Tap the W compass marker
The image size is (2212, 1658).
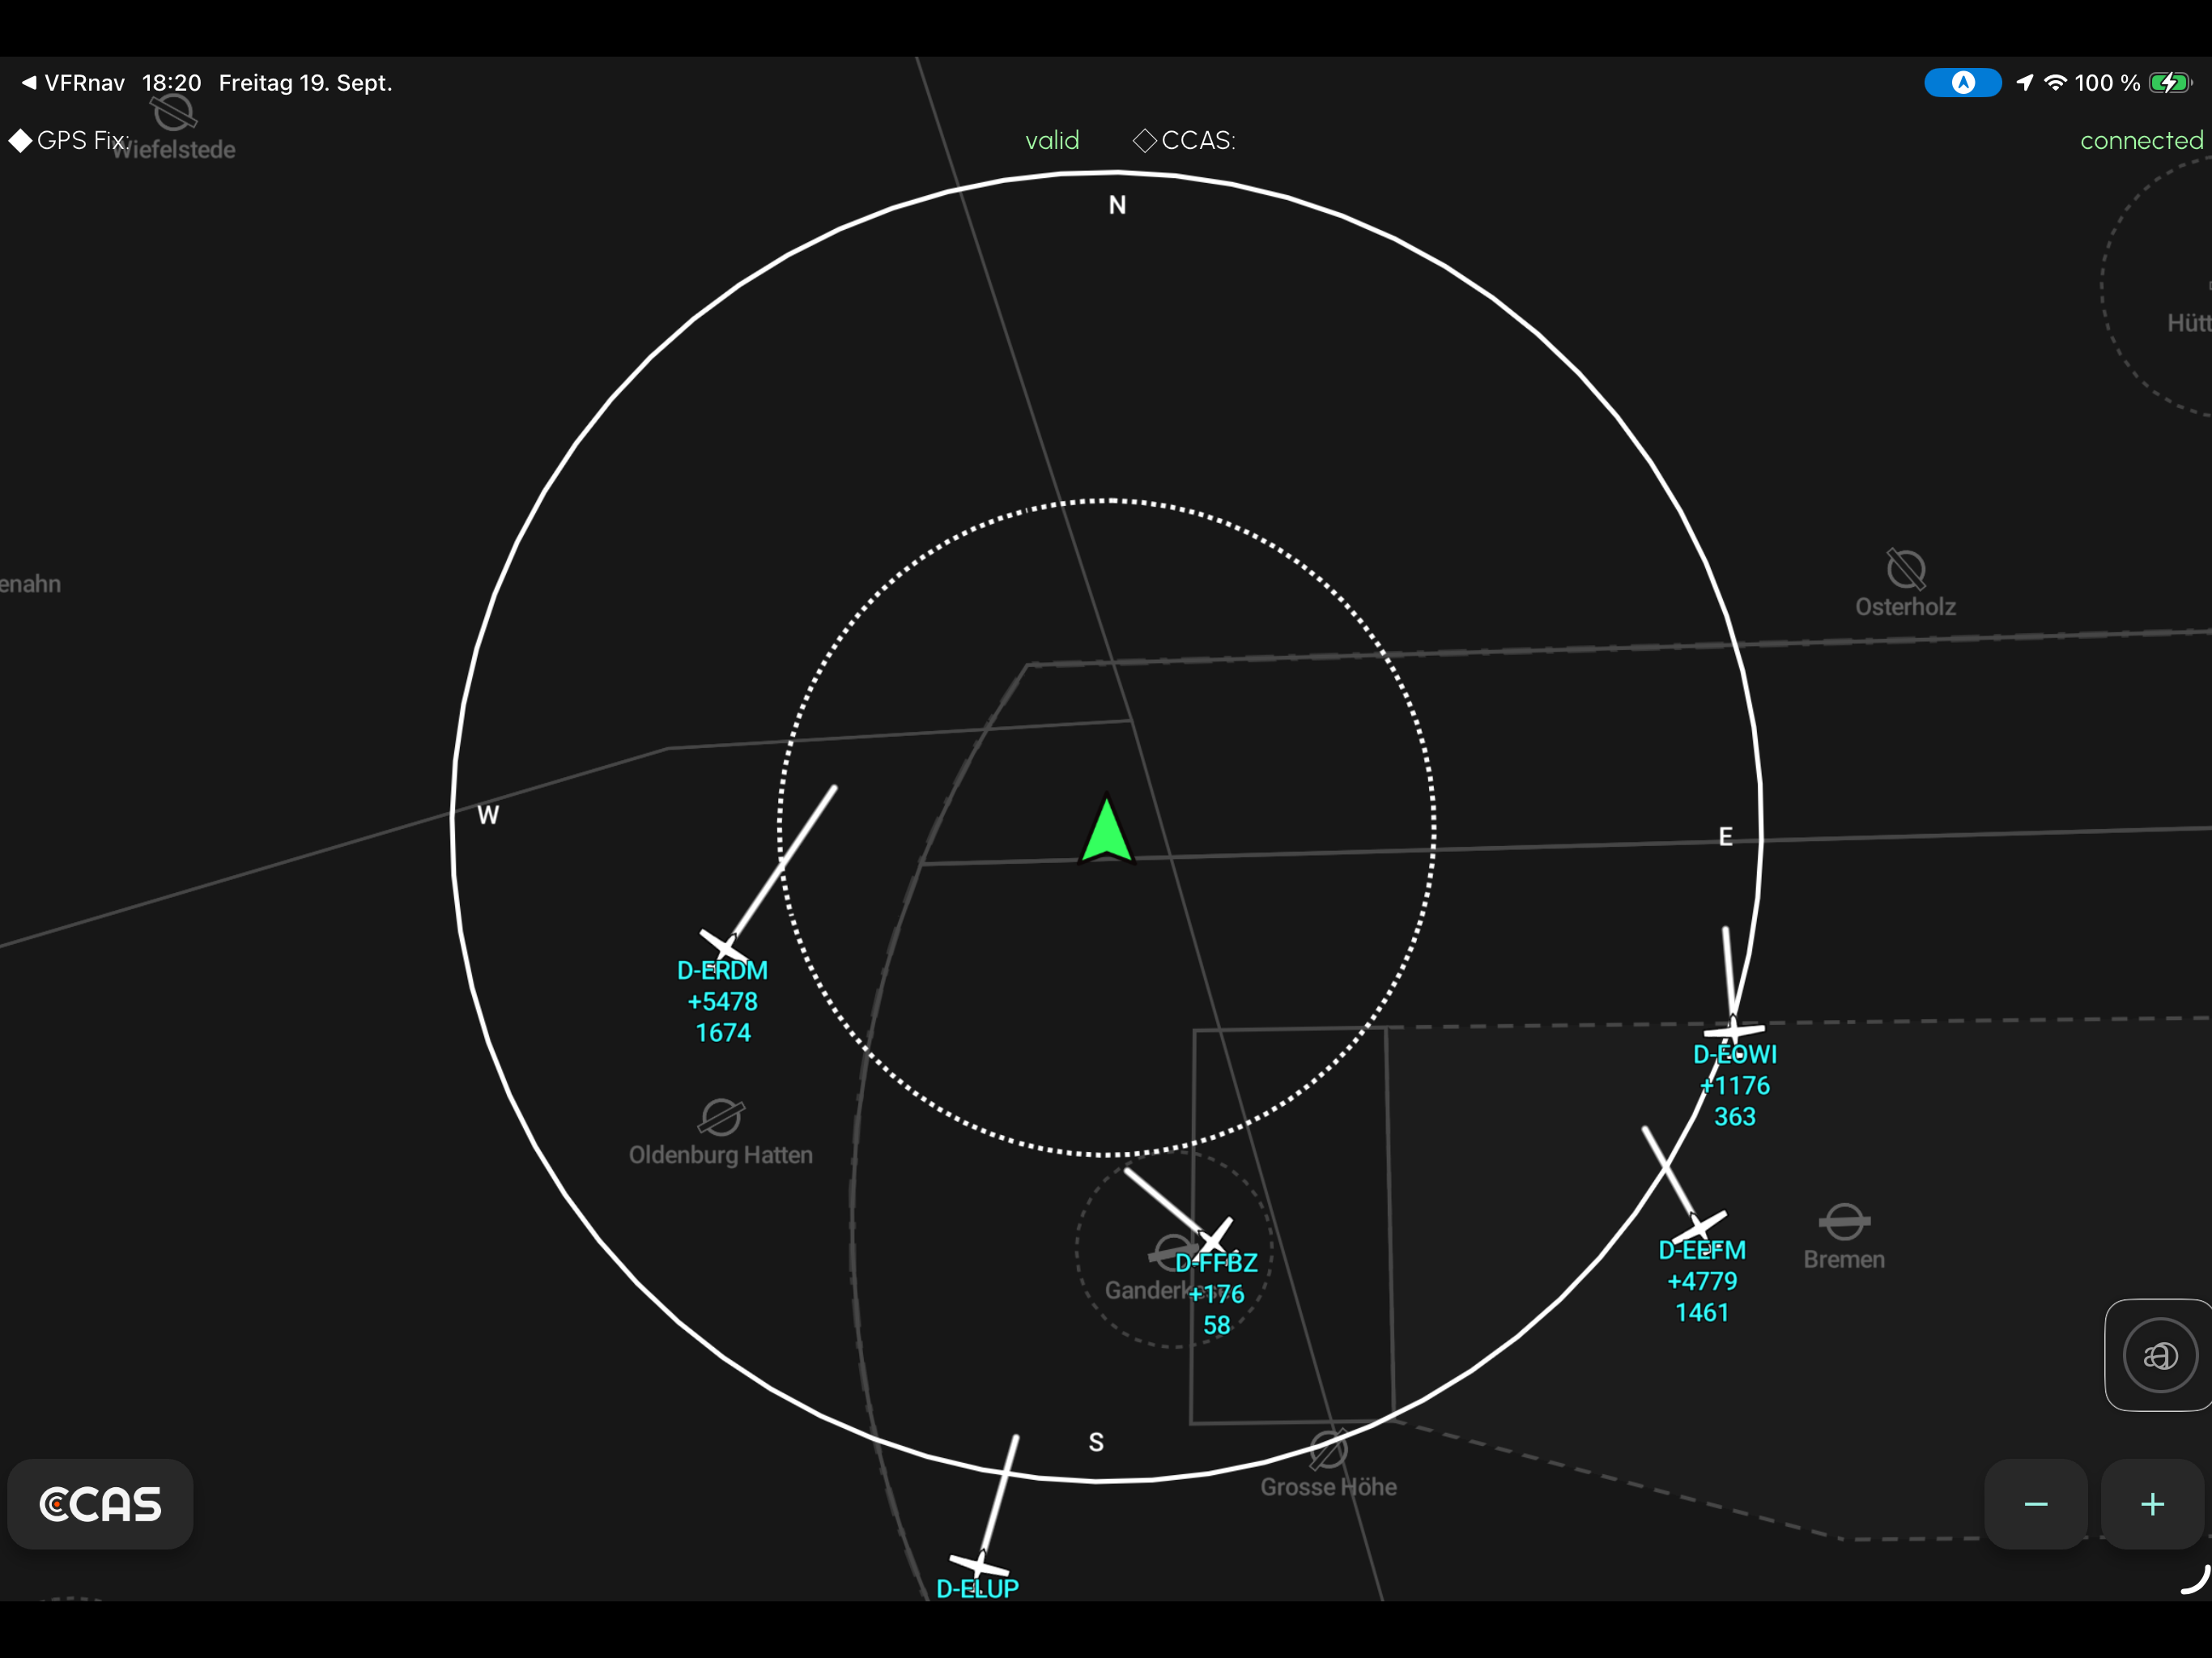[488, 815]
